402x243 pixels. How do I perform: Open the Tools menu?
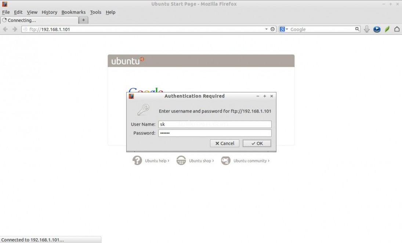coord(95,12)
